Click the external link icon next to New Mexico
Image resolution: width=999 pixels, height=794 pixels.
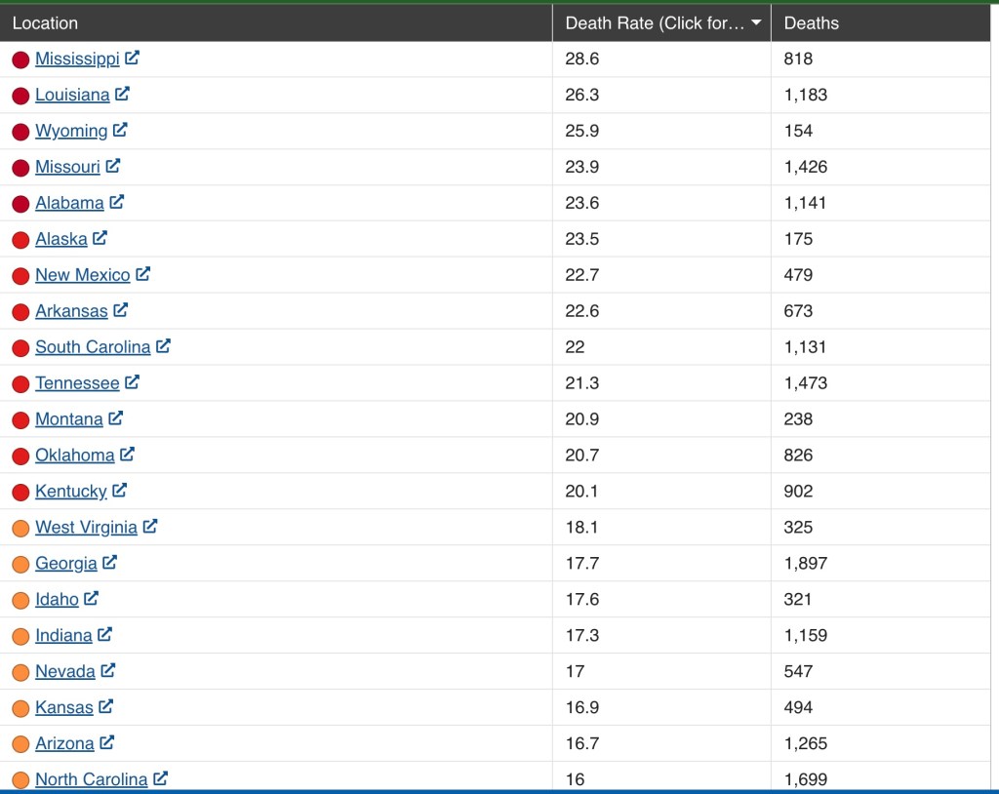click(x=142, y=274)
